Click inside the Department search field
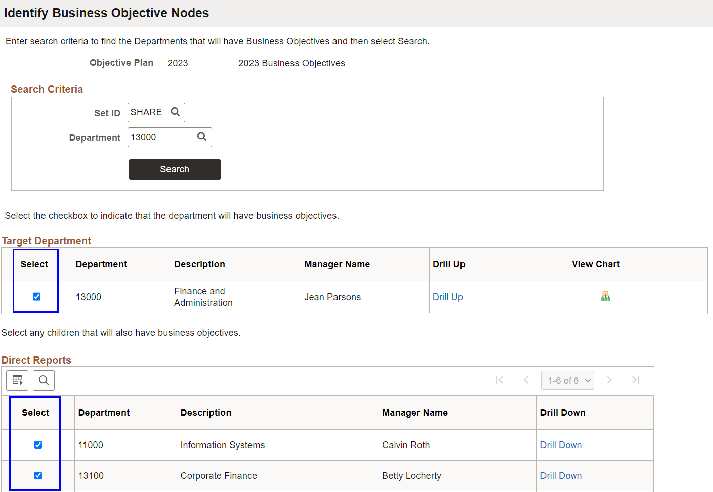The image size is (713, 492). click(x=162, y=137)
